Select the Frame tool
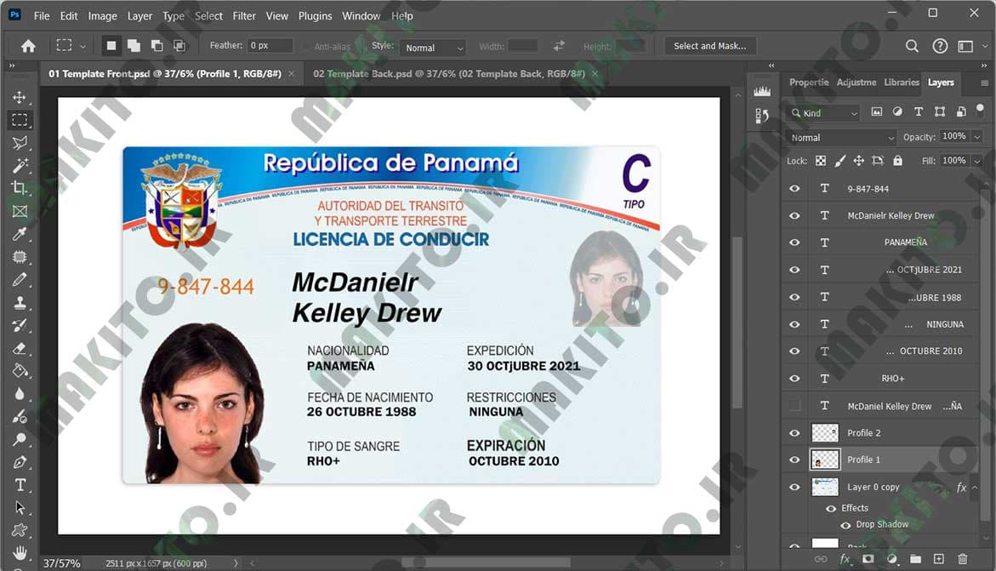996x571 pixels. (20, 211)
